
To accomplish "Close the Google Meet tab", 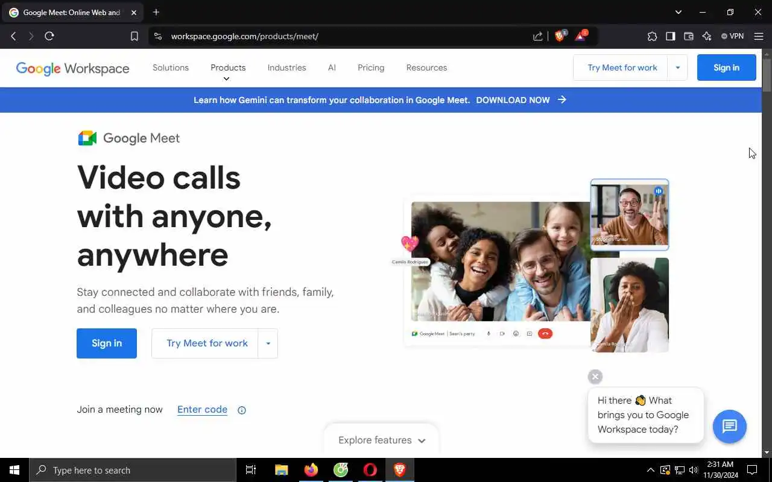I will tap(134, 12).
